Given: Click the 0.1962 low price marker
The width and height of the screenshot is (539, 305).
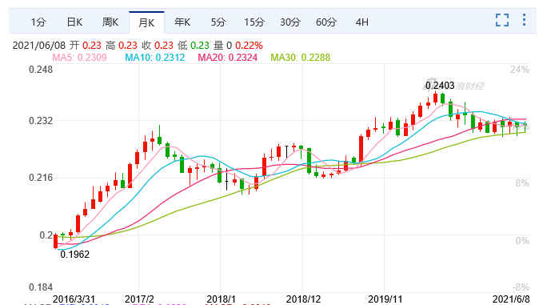Looking at the screenshot, I should click(x=75, y=255).
